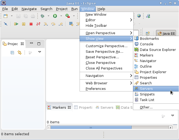Click Collapse All in Project Explorer
Image resolution: width=179 pixels, height=140 pixels.
(x=12, y=53)
